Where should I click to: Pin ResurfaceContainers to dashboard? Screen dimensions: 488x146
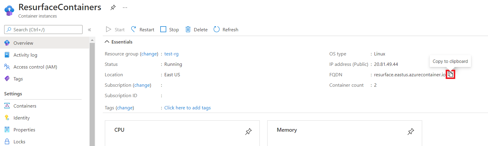click(113, 7)
